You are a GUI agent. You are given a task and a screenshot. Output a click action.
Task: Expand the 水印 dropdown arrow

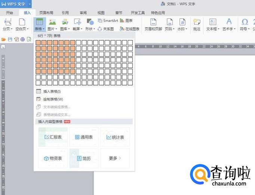pos(186,29)
